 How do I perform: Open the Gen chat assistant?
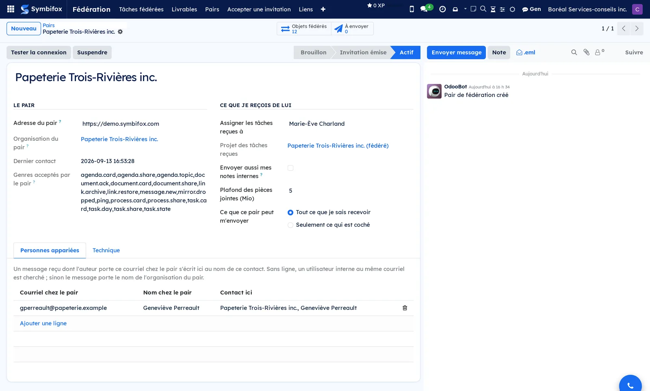coord(531,9)
